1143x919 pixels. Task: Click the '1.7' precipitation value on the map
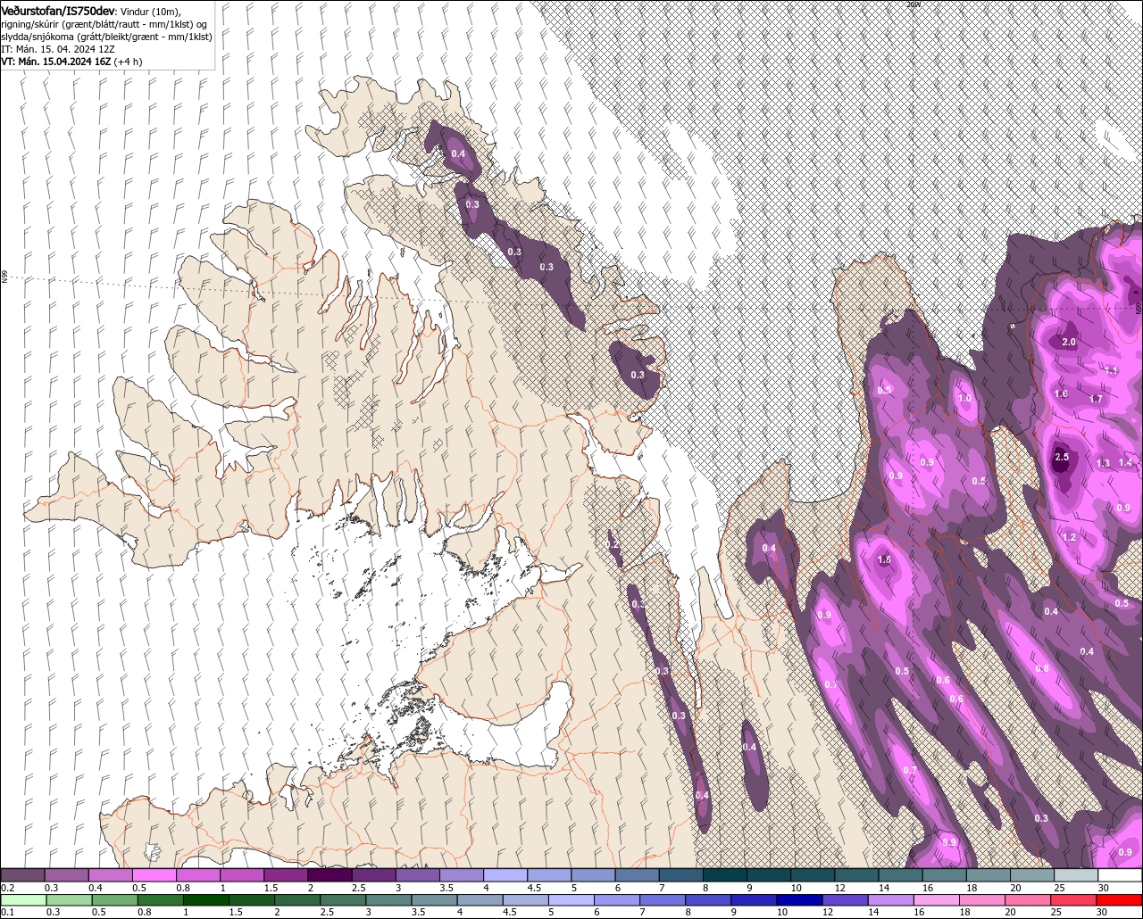pos(1097,399)
